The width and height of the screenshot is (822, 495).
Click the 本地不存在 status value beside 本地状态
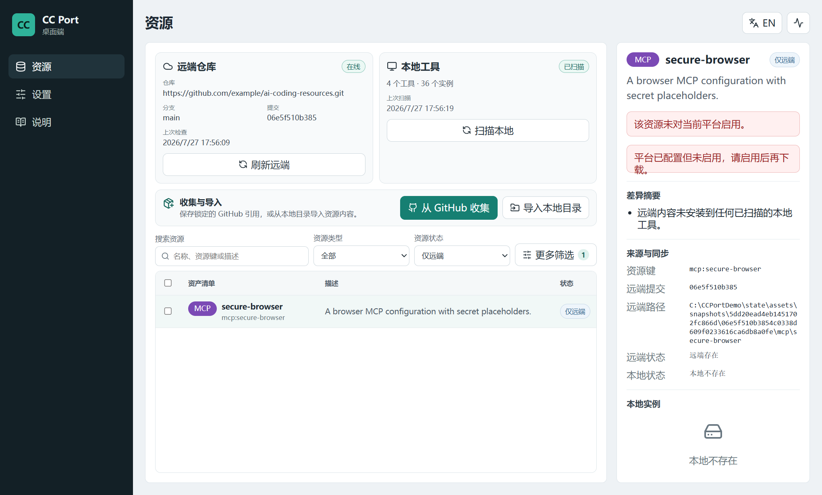point(707,373)
